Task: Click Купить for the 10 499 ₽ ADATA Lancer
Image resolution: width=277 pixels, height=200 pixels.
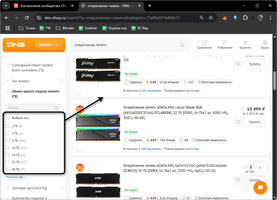Action: coord(255,122)
